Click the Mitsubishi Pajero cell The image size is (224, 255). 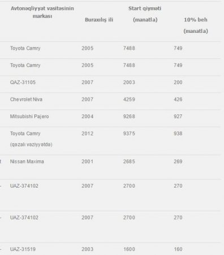pos(29,116)
